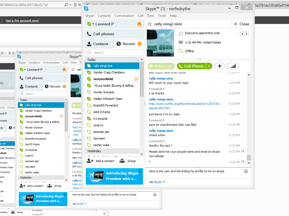Select rally mingi nimi in front recent list
Viewport: 289px width, 216px height.
[x=112, y=66]
